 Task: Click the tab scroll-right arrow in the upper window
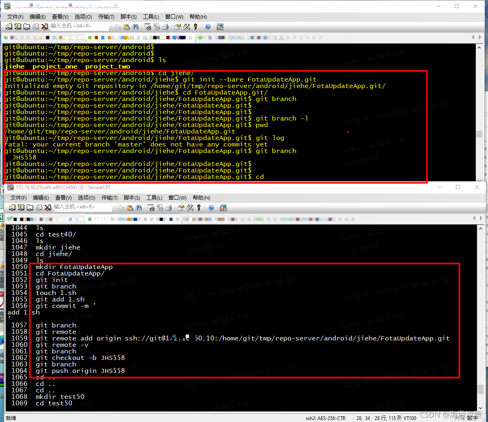[x=480, y=37]
